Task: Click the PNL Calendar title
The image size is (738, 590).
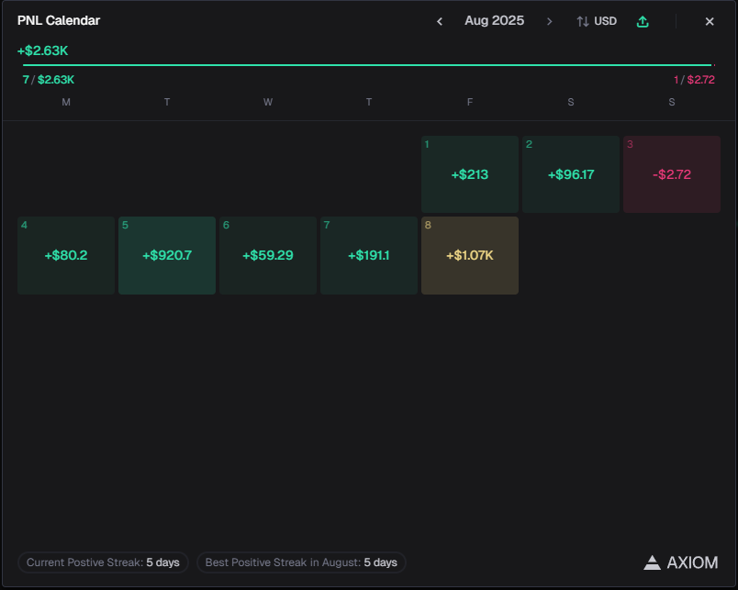Action: [59, 21]
